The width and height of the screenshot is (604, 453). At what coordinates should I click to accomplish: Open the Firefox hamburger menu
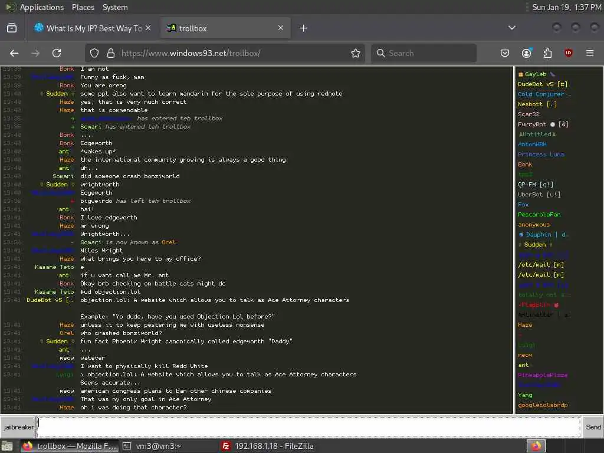(x=590, y=53)
